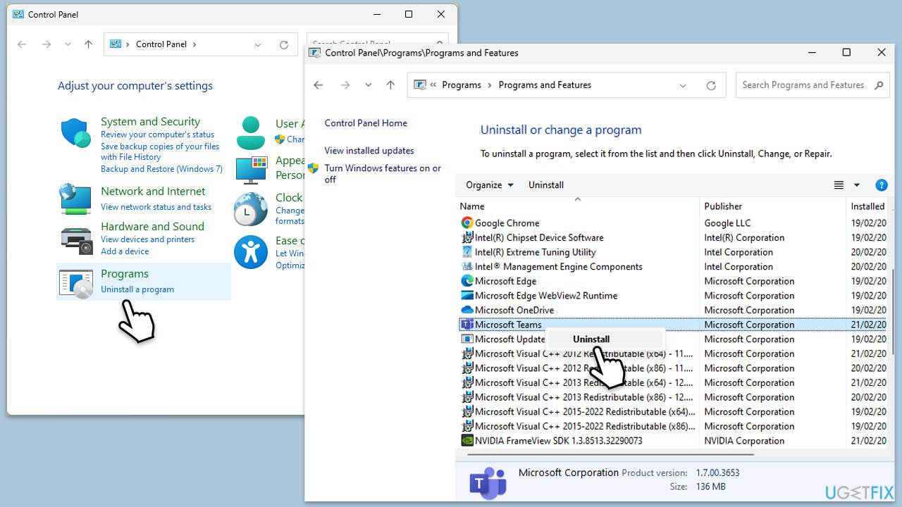This screenshot has width=902, height=507.
Task: Open Control Panel Home link
Action: click(366, 123)
